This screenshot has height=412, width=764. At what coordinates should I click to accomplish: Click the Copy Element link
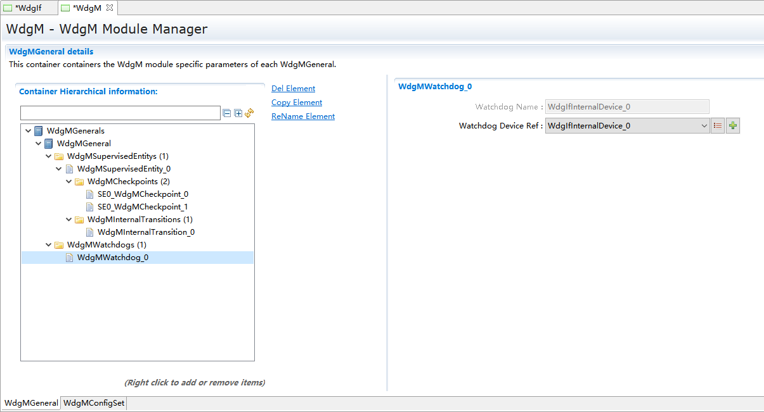(297, 103)
